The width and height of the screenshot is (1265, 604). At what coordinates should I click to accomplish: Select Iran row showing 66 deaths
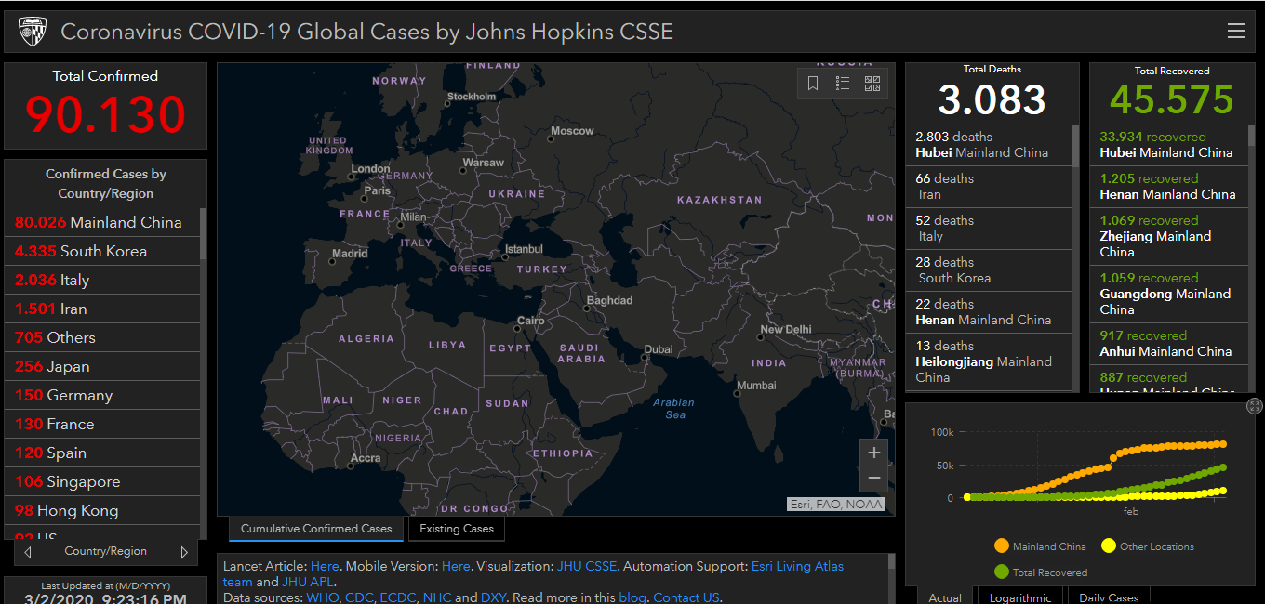pyautogui.click(x=989, y=187)
